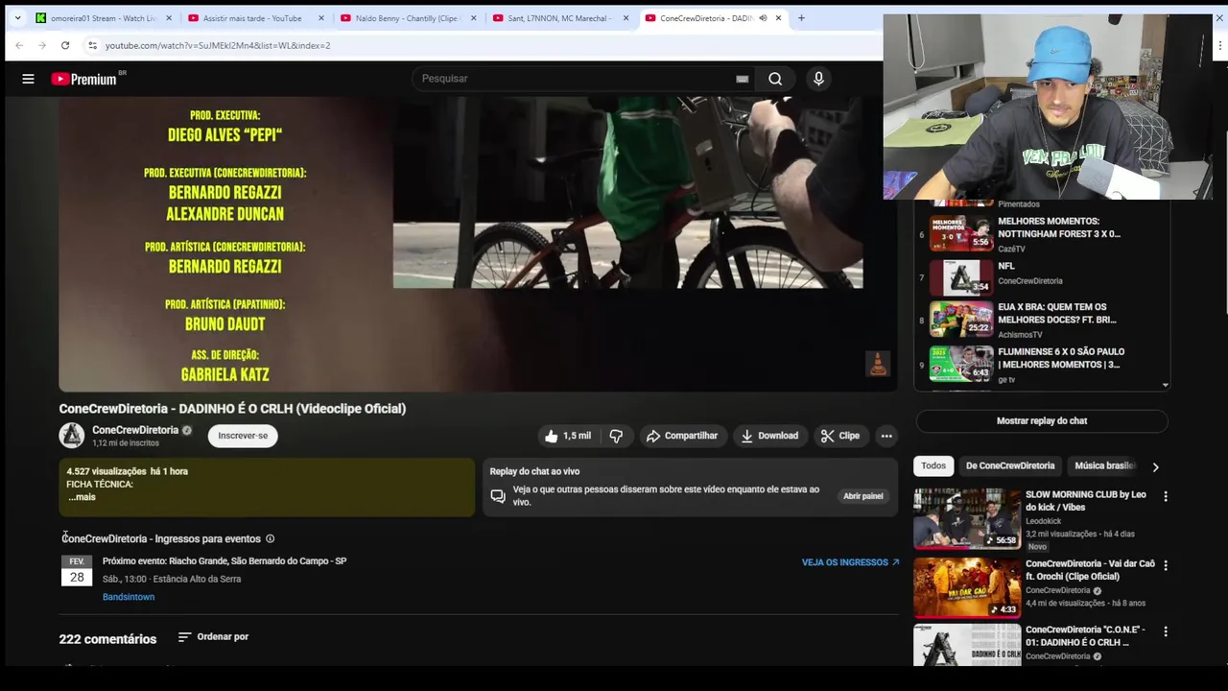Go back with browser back arrow
Screen dimensions: 1228x691
19,45
